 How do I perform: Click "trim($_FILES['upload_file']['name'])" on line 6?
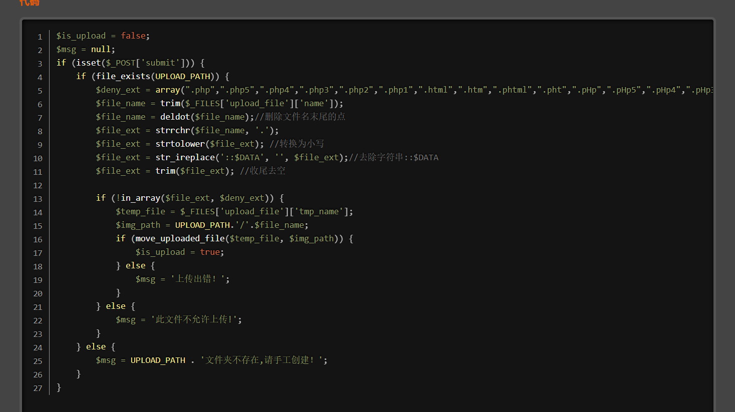point(249,103)
